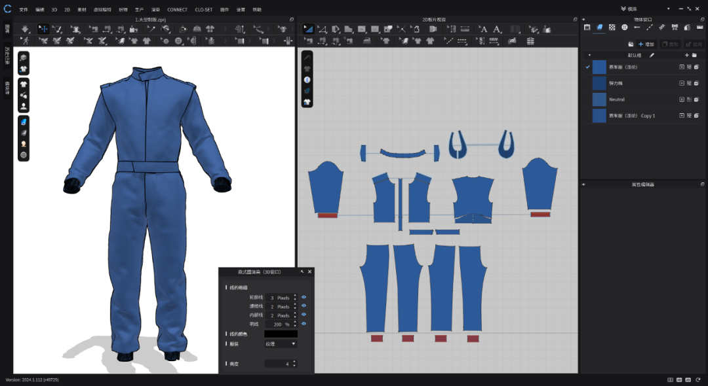Open the Fabric tab in Object Browser
This screenshot has width=708, height=386.
(x=599, y=27)
